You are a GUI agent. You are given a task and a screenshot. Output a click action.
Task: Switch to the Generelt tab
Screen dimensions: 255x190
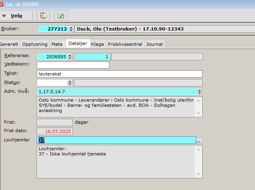9,44
